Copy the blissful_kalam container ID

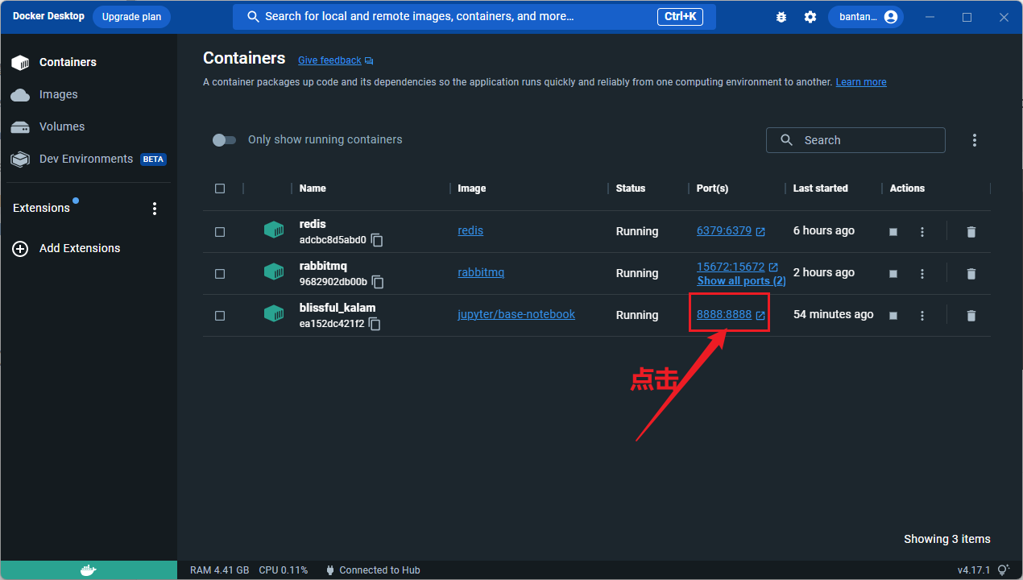point(375,324)
